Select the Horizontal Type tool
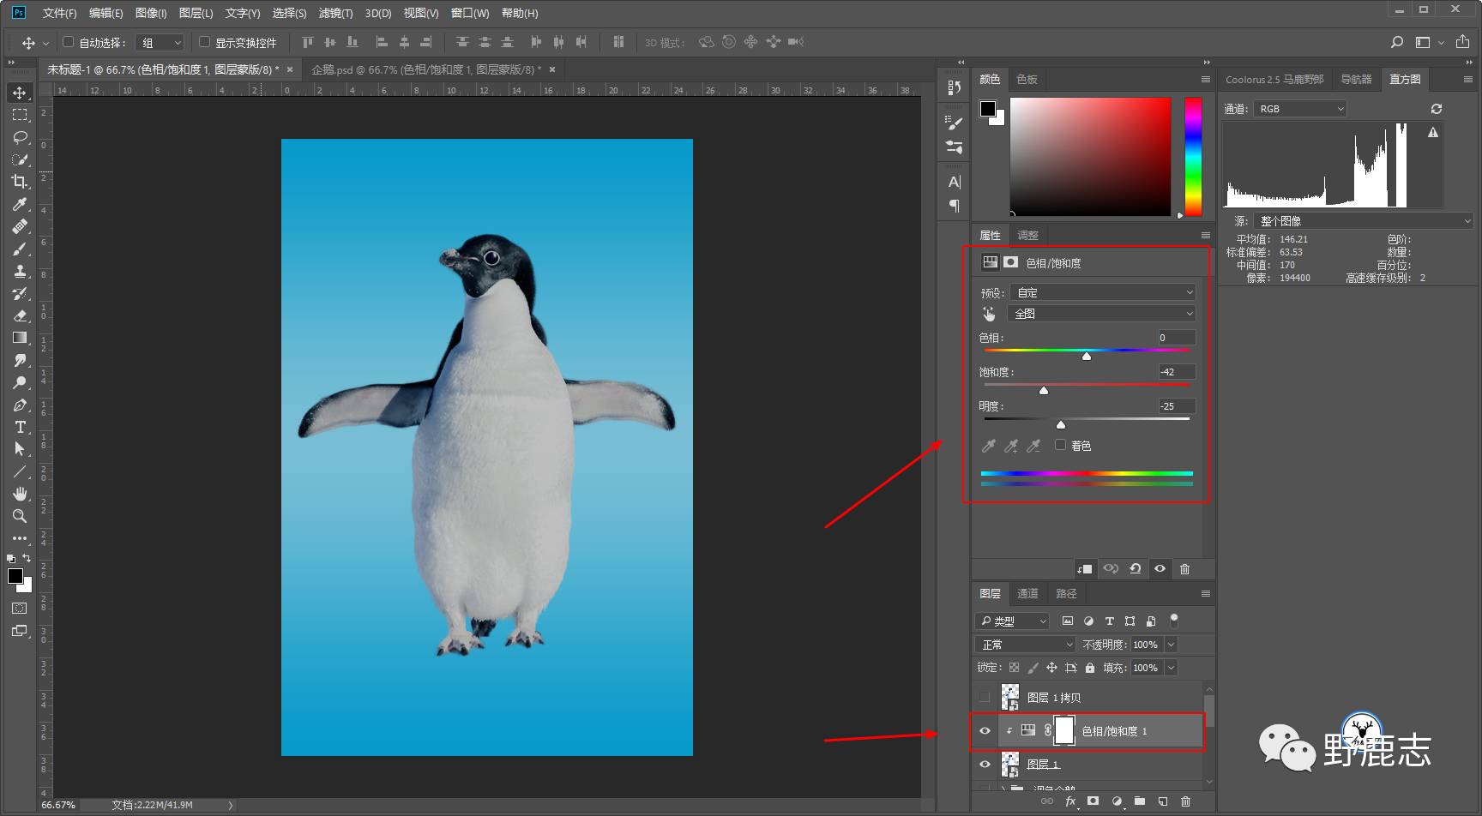The width and height of the screenshot is (1482, 816). 19,427
